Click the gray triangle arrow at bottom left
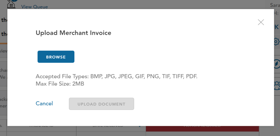 (1, 126)
